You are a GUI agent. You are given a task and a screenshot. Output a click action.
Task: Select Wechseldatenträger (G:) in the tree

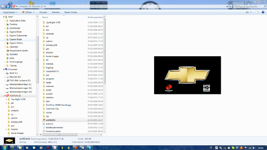coord(21,88)
